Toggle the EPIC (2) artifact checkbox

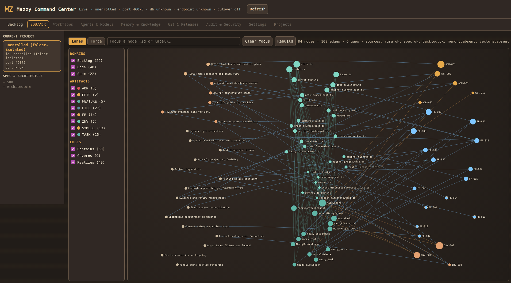click(73, 95)
